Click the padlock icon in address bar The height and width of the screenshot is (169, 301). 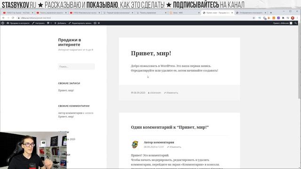click(x=19, y=18)
